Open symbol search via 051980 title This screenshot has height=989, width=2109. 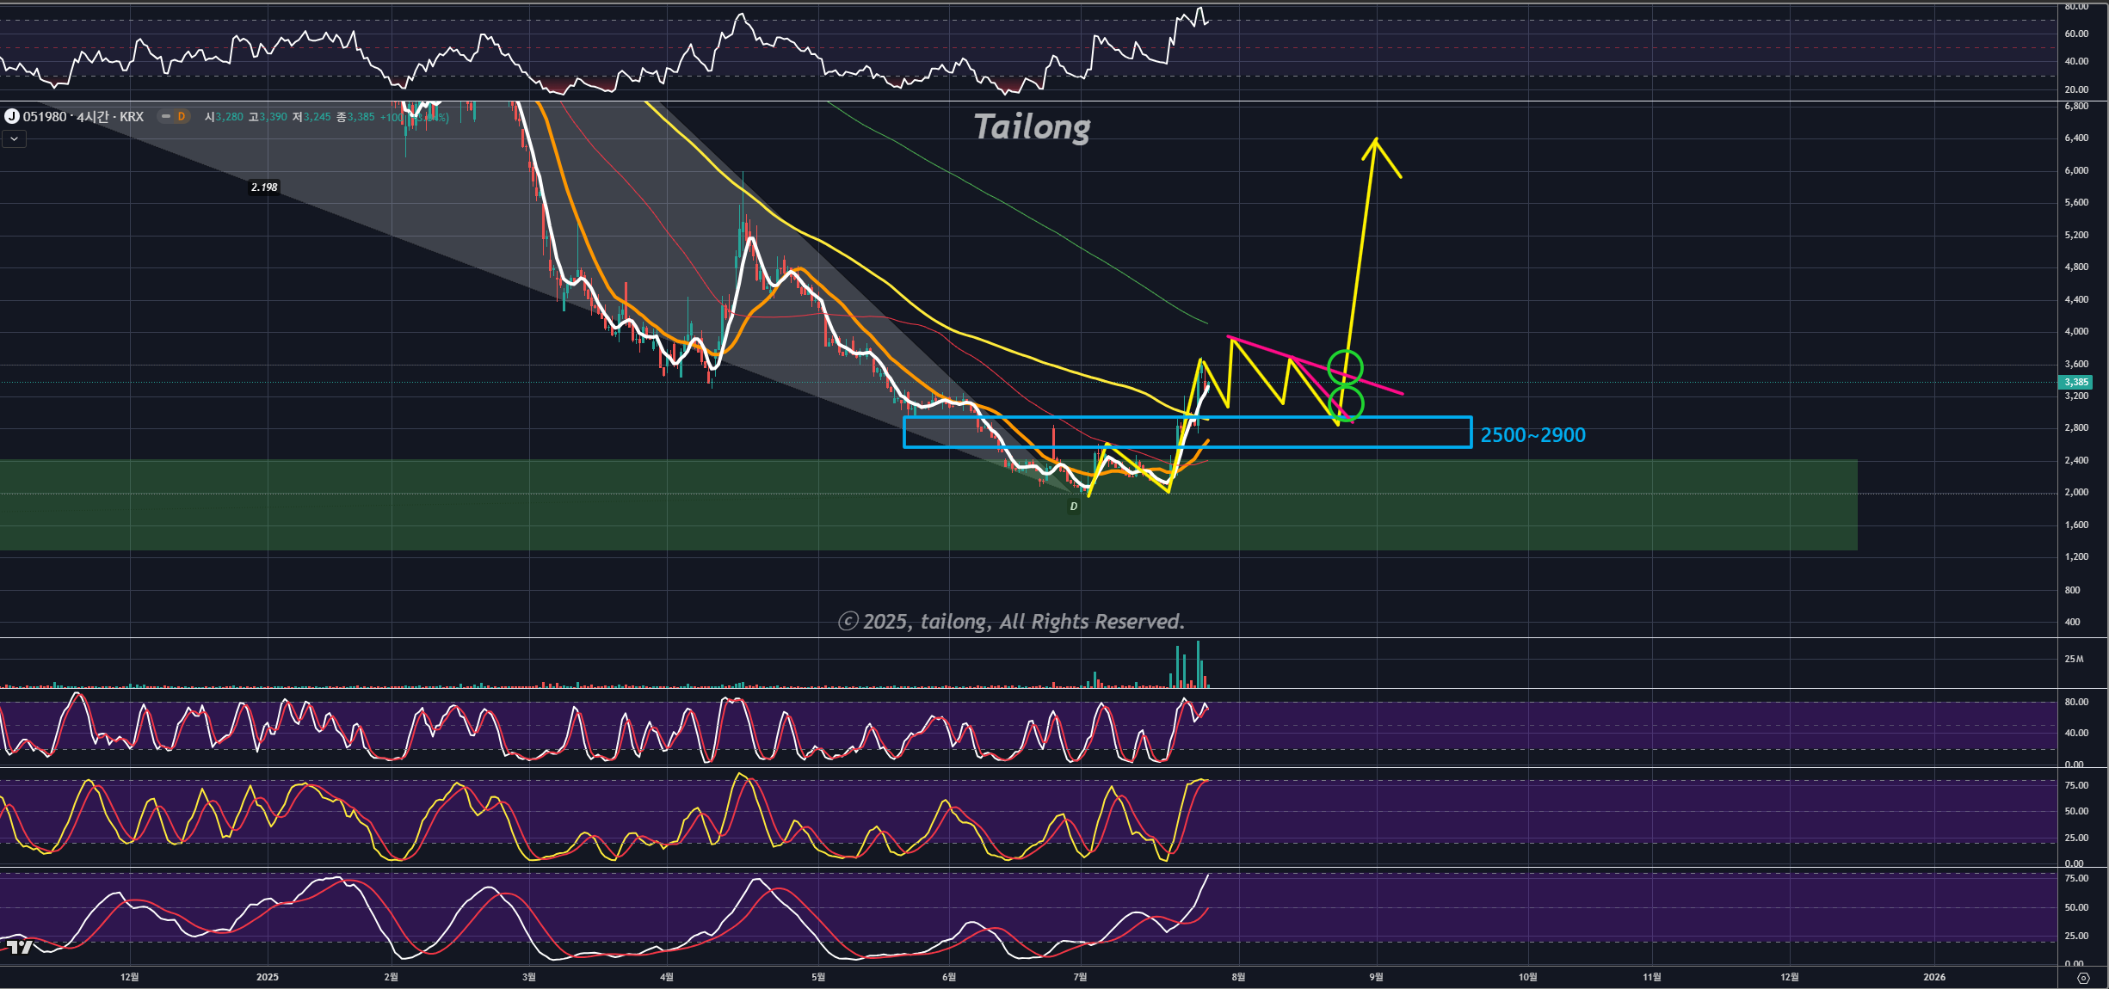[45, 116]
